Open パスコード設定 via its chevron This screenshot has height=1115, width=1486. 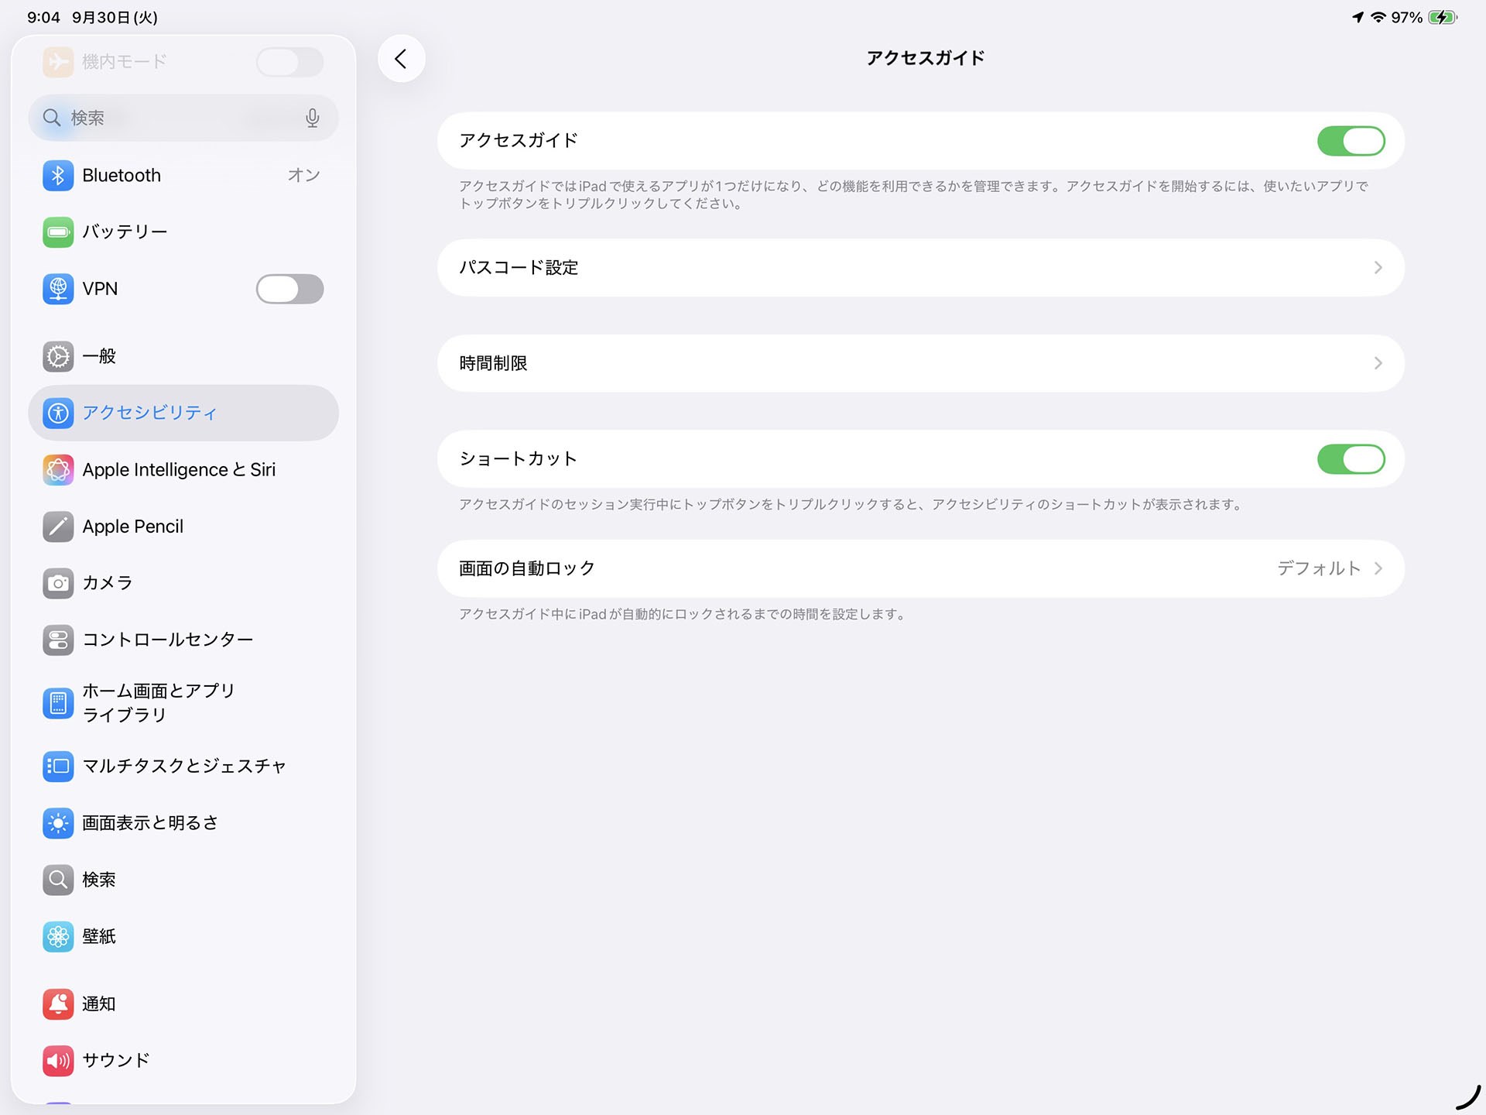pos(1378,267)
